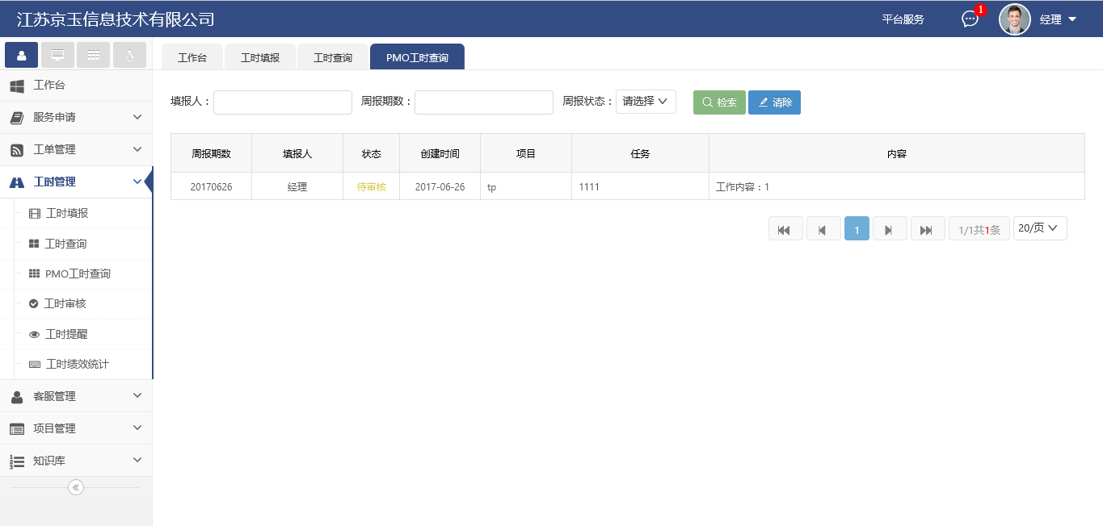The height and width of the screenshot is (526, 1103).
Task: Click the previous page arrow icon
Action: point(823,229)
